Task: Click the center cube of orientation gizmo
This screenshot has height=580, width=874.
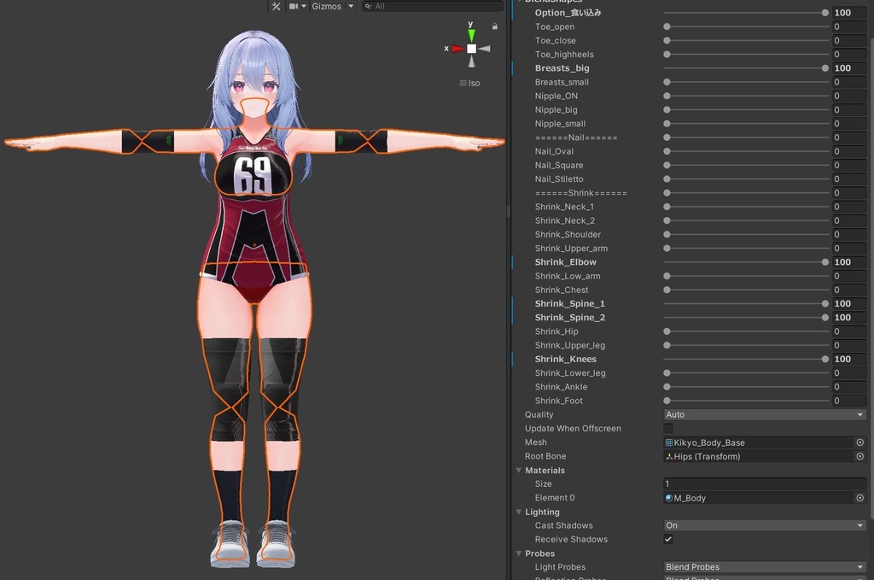Action: (471, 49)
